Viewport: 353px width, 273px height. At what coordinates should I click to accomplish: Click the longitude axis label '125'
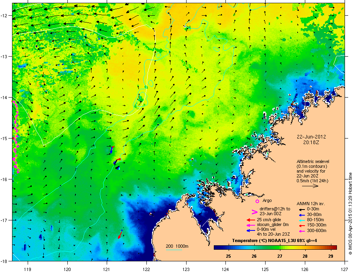[x=265, y=269]
